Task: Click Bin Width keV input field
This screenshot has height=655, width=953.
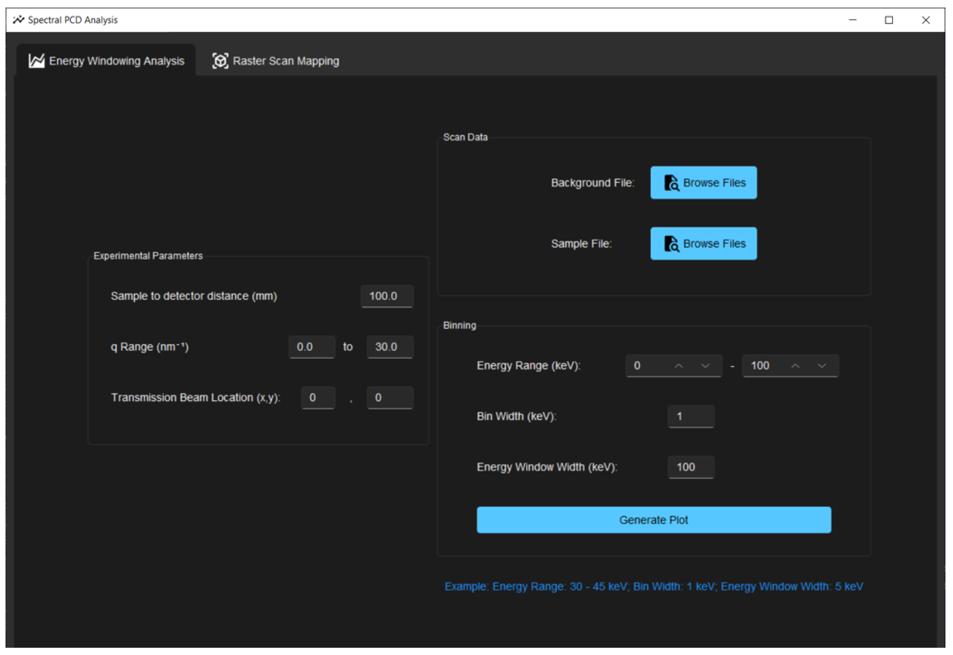Action: 691,416
